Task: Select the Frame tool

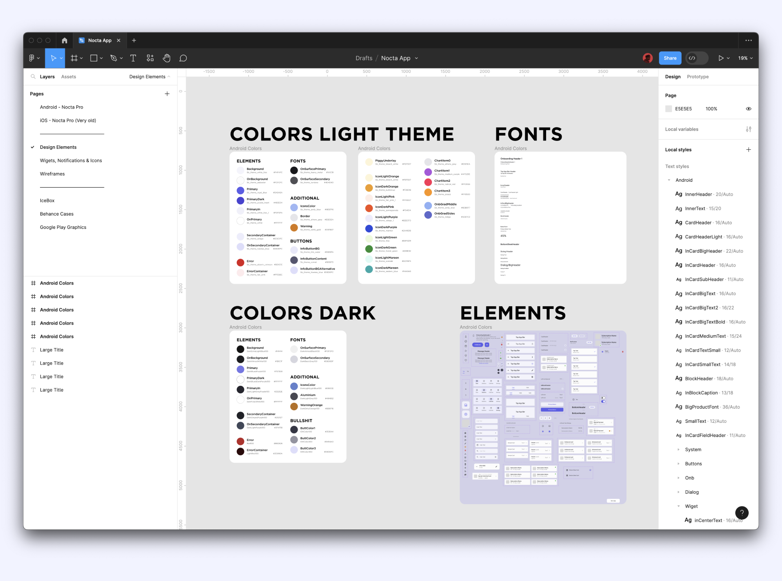Action: pos(74,58)
